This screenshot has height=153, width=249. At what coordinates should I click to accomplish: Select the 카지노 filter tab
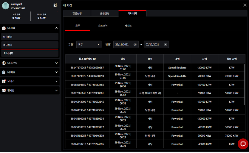(x=128, y=26)
